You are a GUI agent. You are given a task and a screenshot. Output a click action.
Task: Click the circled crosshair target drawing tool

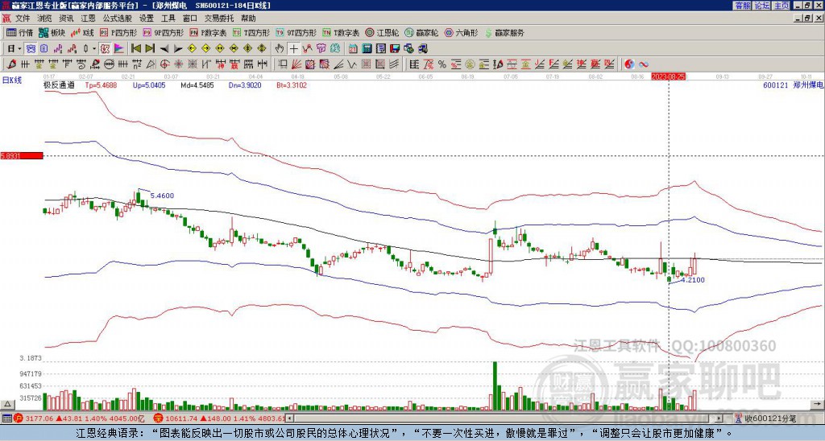pos(164,64)
